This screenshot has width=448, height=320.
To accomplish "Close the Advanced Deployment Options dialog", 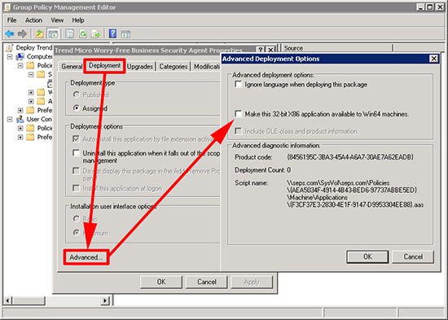I will (433, 59).
